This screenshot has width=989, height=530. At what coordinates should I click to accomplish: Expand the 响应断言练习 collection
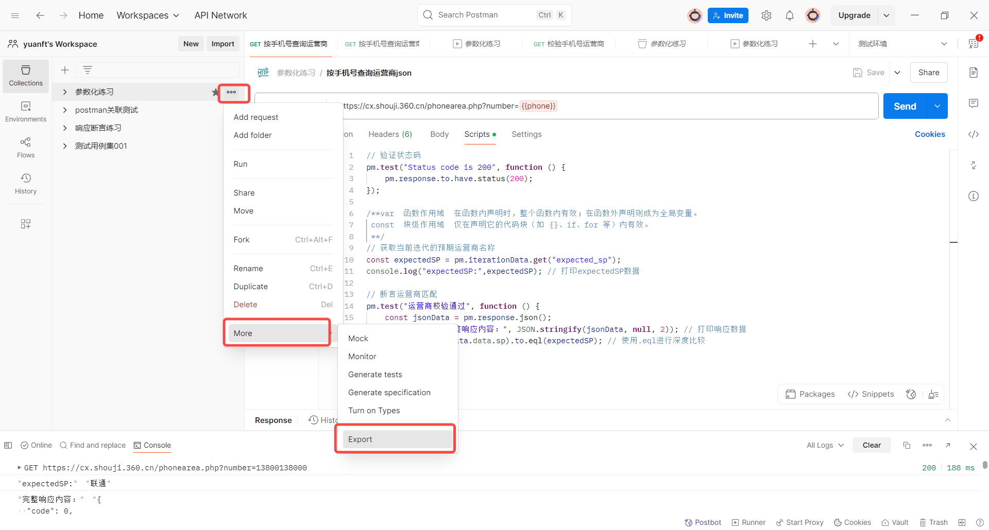pos(65,128)
